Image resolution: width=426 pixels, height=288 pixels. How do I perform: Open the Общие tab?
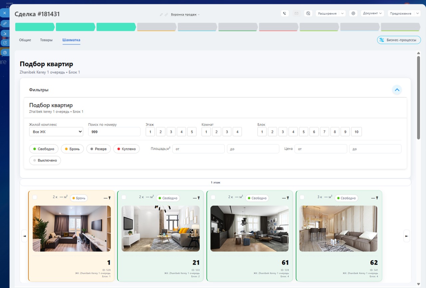[x=25, y=40]
